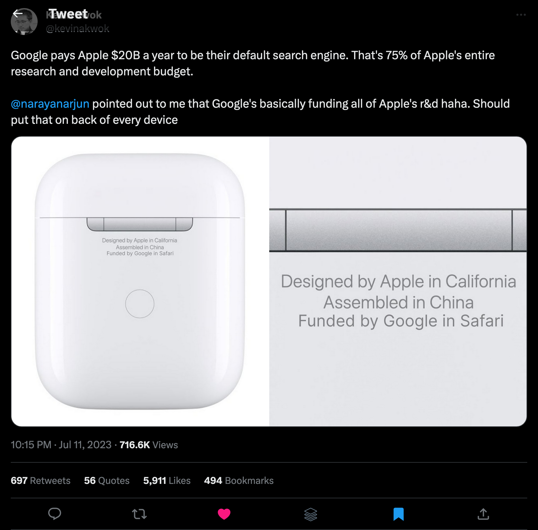Unlike the tweet with the pink heart

[224, 514]
